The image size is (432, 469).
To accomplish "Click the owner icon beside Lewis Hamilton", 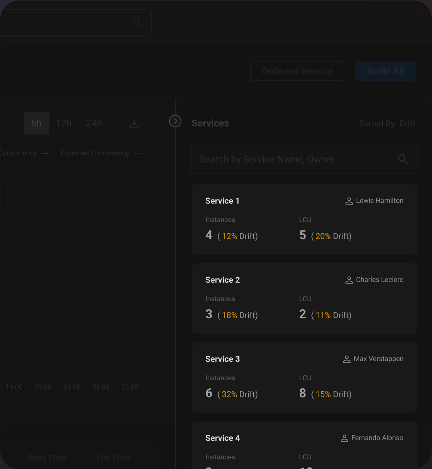I will [x=349, y=201].
